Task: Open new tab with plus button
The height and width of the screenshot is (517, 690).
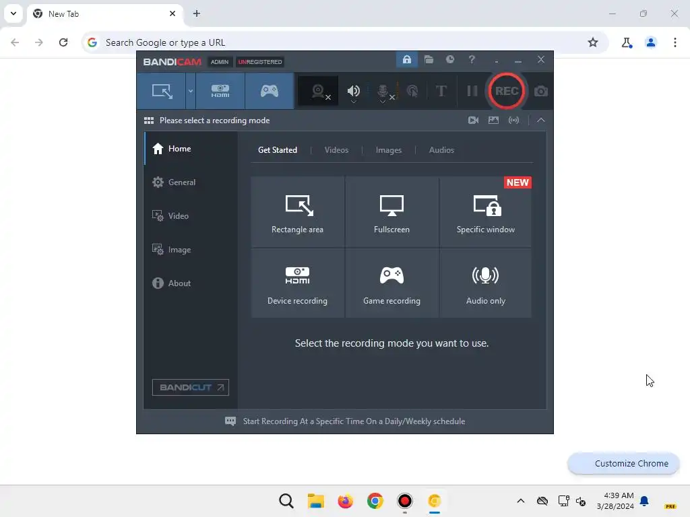Action: [197, 13]
